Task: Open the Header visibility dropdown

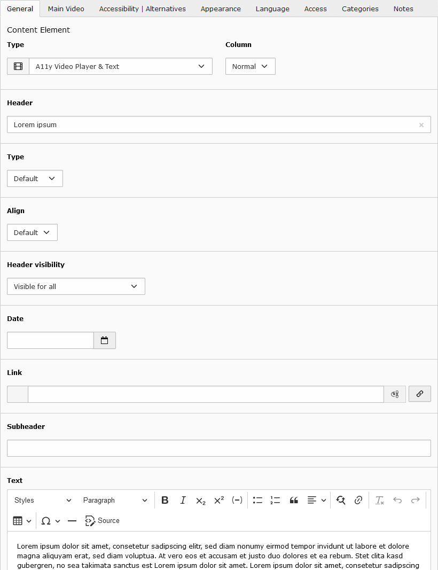Action: pyautogui.click(x=76, y=286)
